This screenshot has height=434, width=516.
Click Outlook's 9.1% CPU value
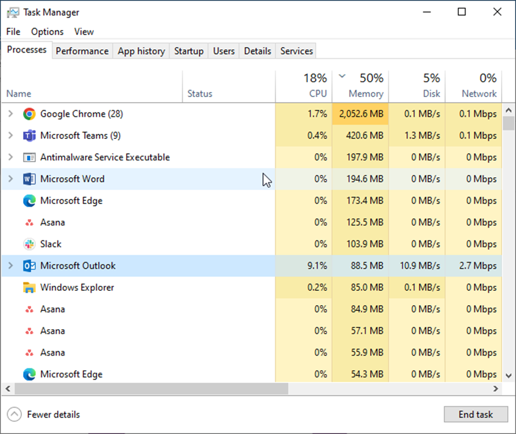coord(317,266)
